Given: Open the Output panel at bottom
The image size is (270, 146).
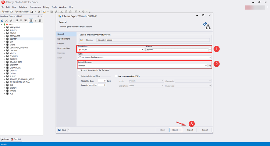Looking at the screenshot, I should tap(5, 139).
